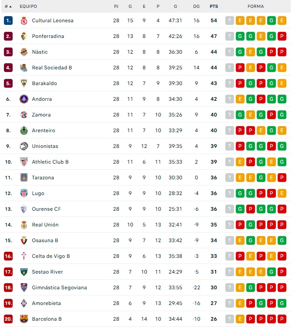Click Barcelona B's last red P form badge
The width and height of the screenshot is (292, 329).
click(282, 319)
